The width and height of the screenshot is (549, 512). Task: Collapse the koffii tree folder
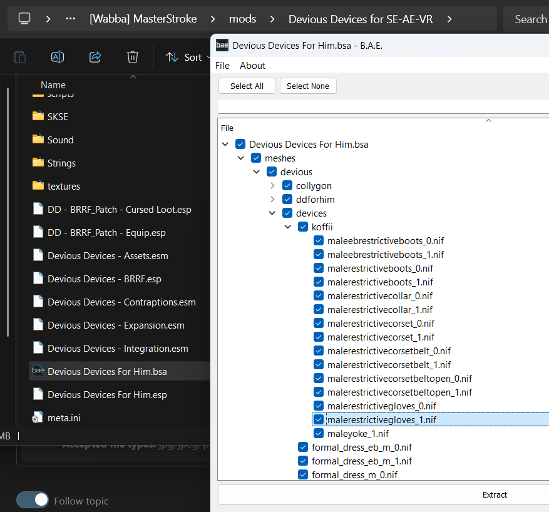pos(288,227)
